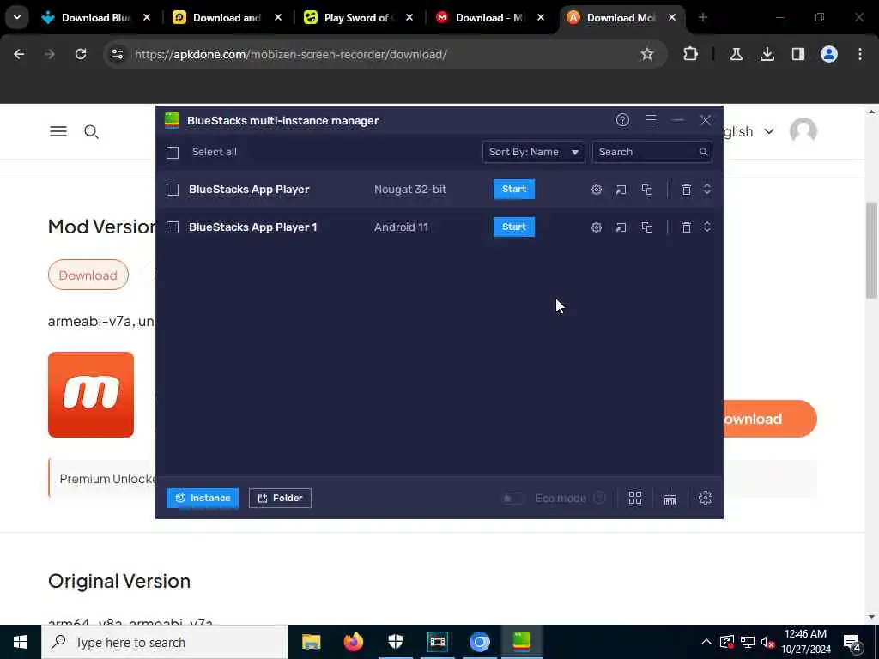Click search magnifier in instance search box
The width and height of the screenshot is (879, 659).
tap(703, 152)
